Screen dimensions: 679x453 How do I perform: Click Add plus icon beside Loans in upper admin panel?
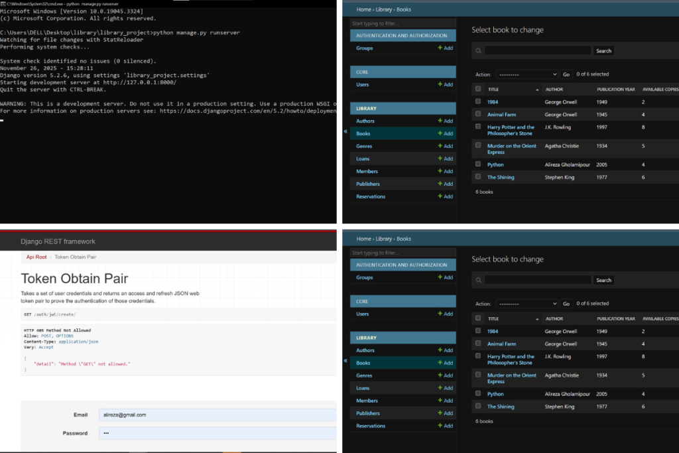click(440, 159)
